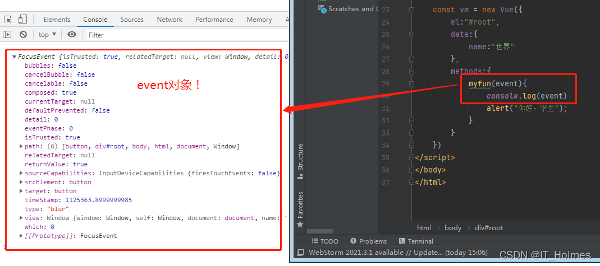Click html in the breadcrumb bar
The height and width of the screenshot is (266, 600).
point(424,228)
